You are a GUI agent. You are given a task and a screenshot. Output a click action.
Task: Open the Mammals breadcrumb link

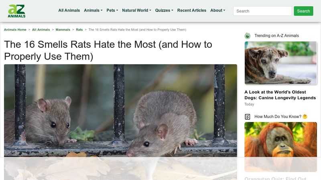pos(63,30)
